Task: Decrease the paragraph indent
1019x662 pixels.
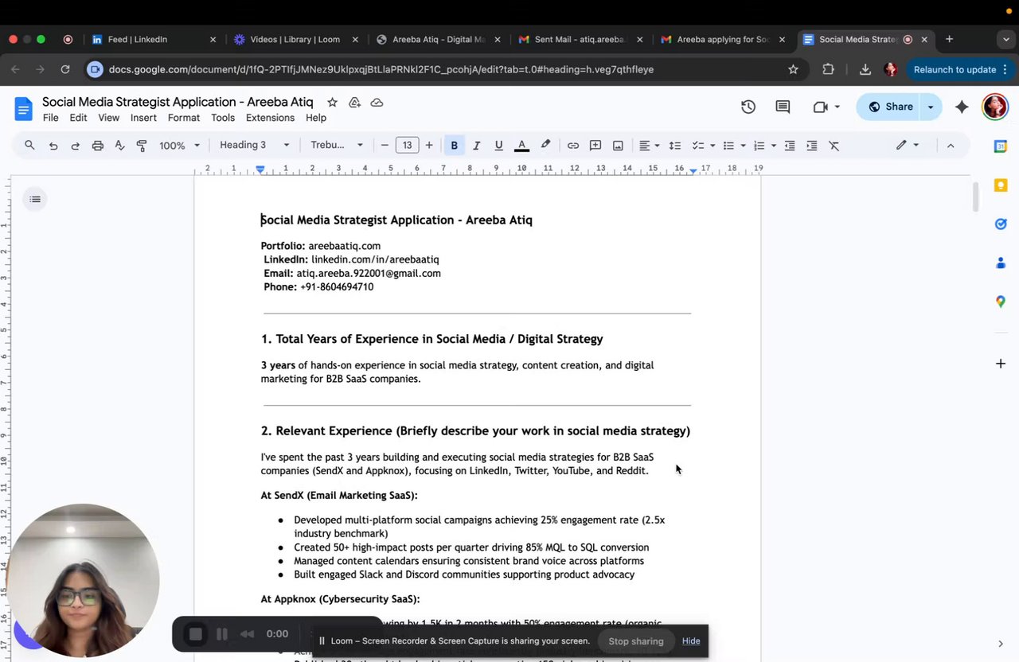Action: [x=790, y=146]
